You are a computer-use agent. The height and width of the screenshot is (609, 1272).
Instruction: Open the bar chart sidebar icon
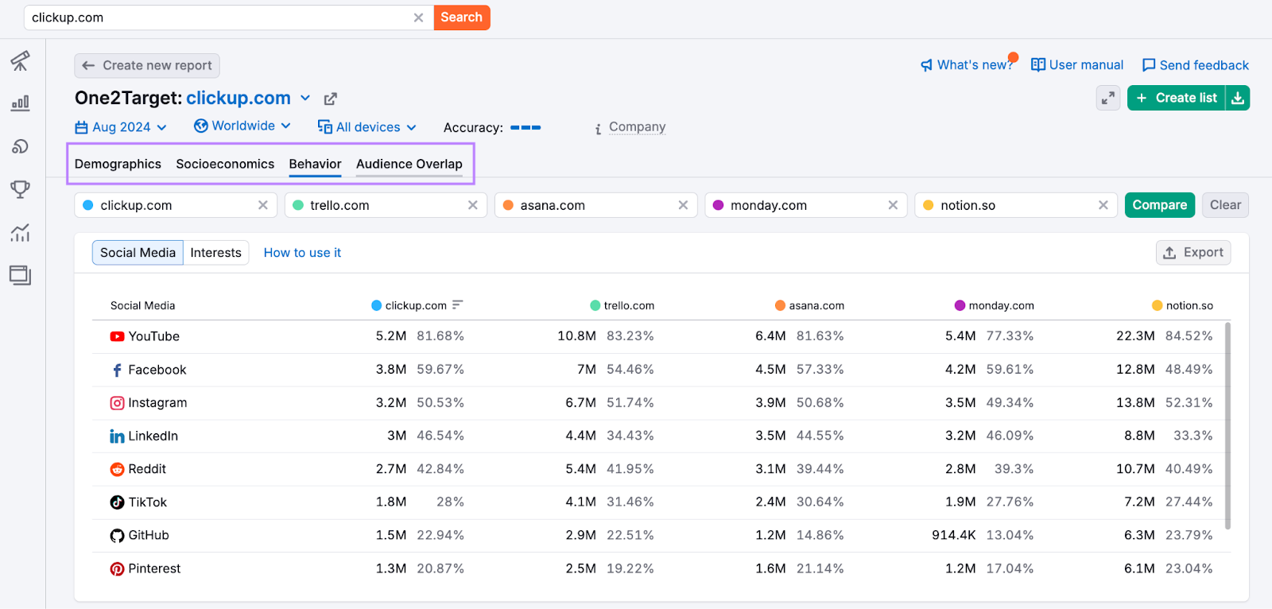click(x=20, y=103)
